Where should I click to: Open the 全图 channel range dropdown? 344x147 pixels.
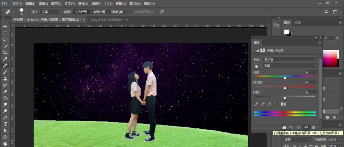pos(289,65)
